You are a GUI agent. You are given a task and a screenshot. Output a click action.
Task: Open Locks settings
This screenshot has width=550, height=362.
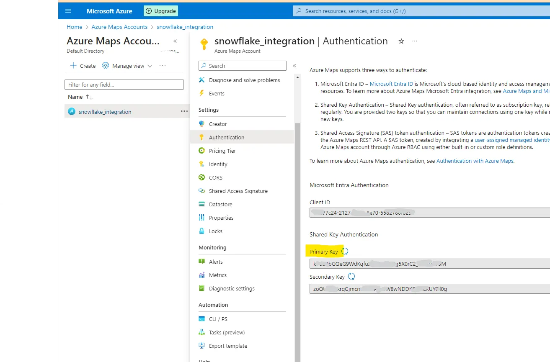click(216, 231)
